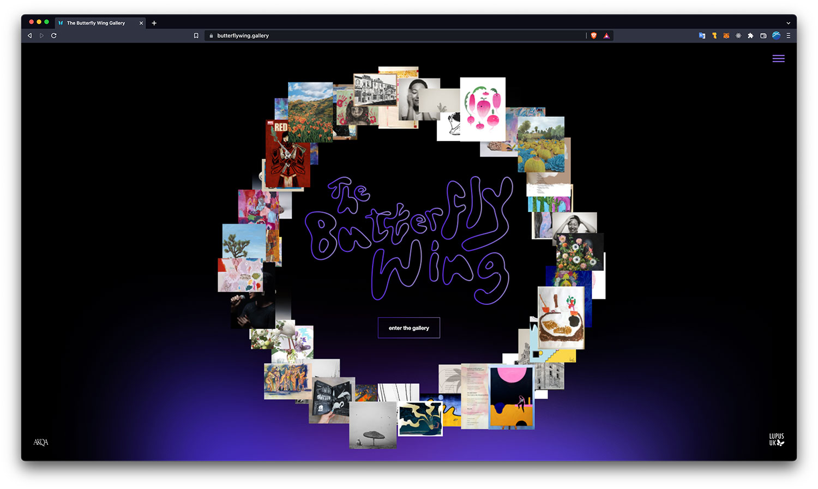The height and width of the screenshot is (489, 818).
Task: Open the Brave Wallet icon
Action: pos(763,35)
